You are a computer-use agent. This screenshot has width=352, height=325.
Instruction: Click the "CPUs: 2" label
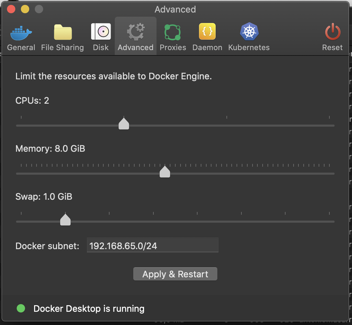[x=32, y=101]
